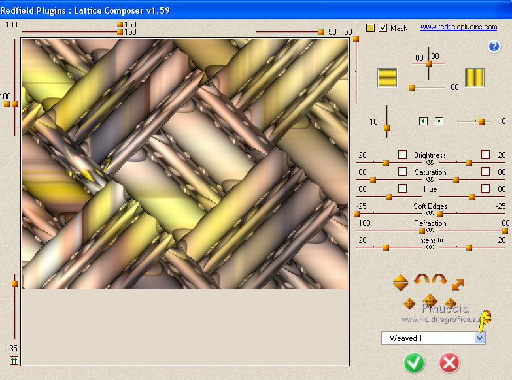Image resolution: width=512 pixels, height=380 pixels.
Task: Click the chain link icon under Saturation
Action: point(430,180)
